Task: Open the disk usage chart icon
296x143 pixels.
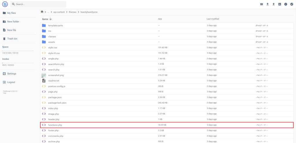Action: (280, 4)
